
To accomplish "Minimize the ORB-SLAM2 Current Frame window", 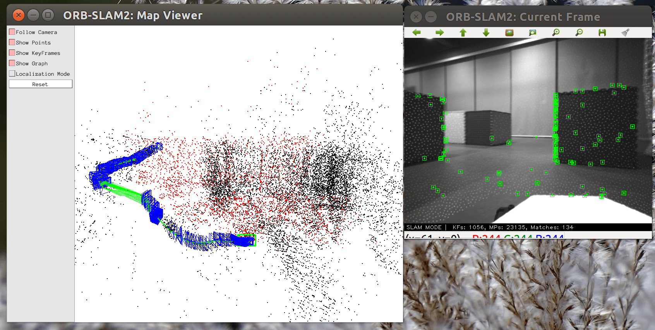I will pyautogui.click(x=431, y=17).
